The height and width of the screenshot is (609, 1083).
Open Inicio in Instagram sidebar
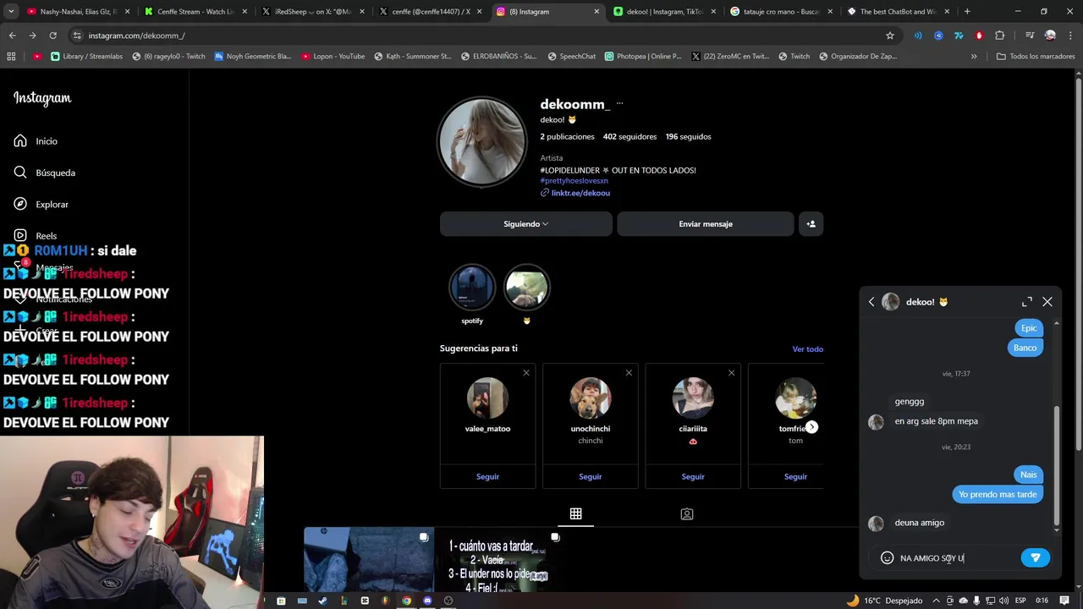click(36, 141)
